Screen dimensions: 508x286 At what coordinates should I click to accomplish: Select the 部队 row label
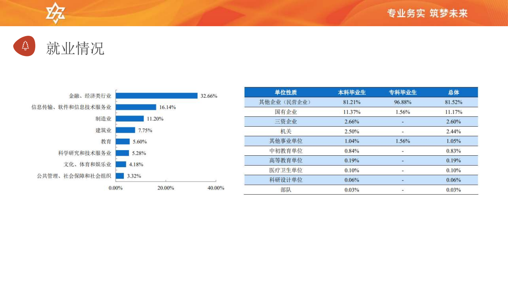click(x=286, y=190)
